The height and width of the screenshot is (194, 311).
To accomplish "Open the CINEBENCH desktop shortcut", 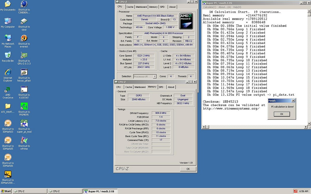I will tap(24, 4).
